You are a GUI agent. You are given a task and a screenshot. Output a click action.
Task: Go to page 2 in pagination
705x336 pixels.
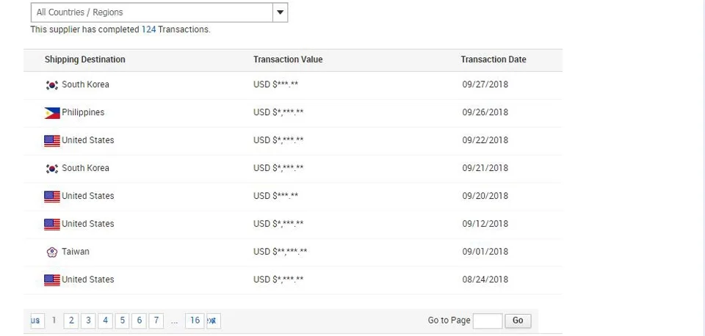[x=71, y=321]
